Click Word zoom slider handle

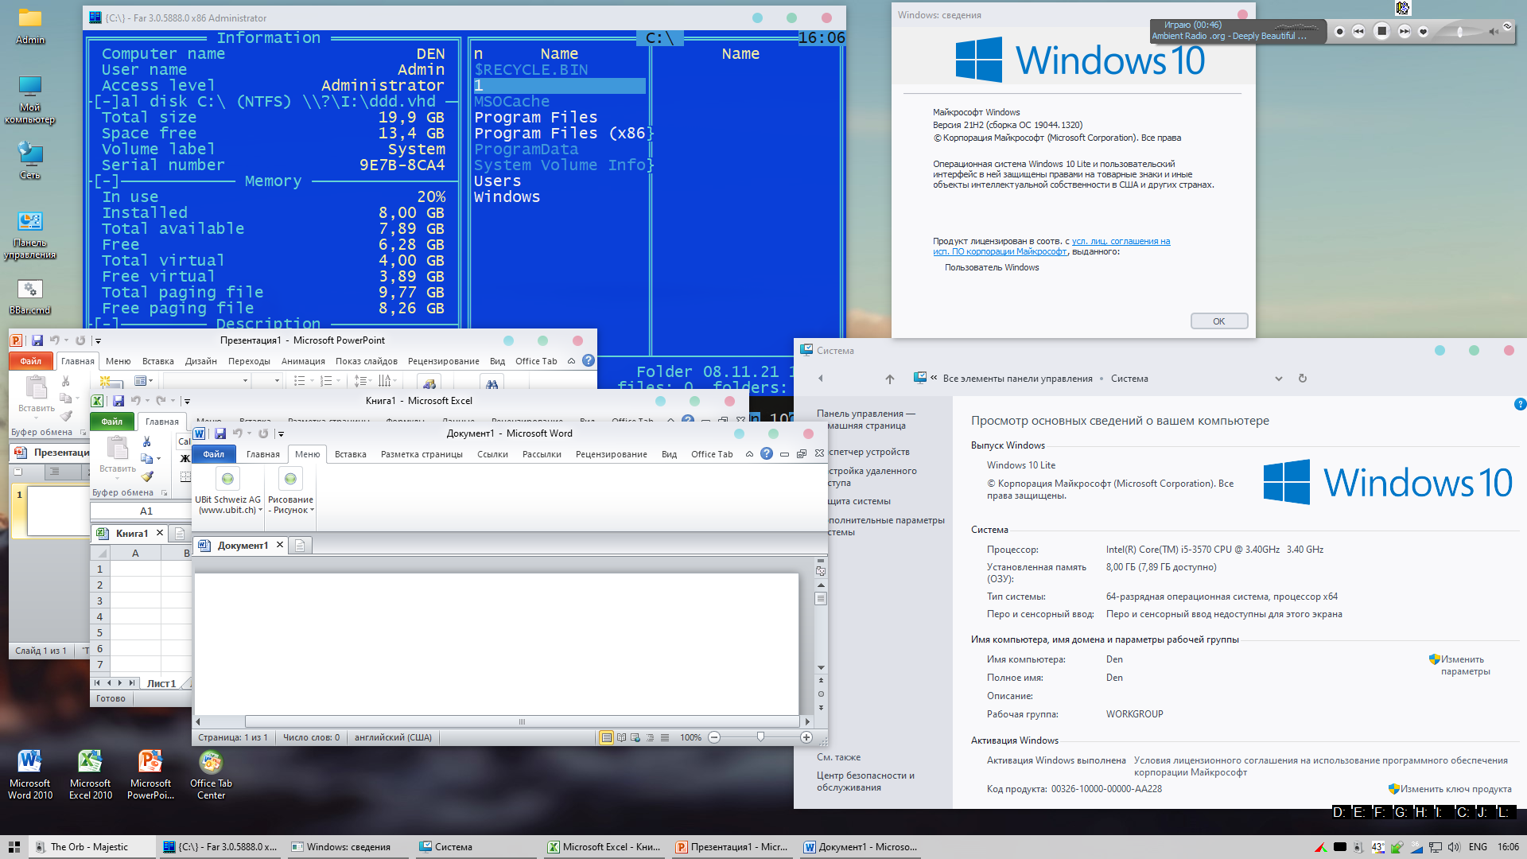(760, 737)
